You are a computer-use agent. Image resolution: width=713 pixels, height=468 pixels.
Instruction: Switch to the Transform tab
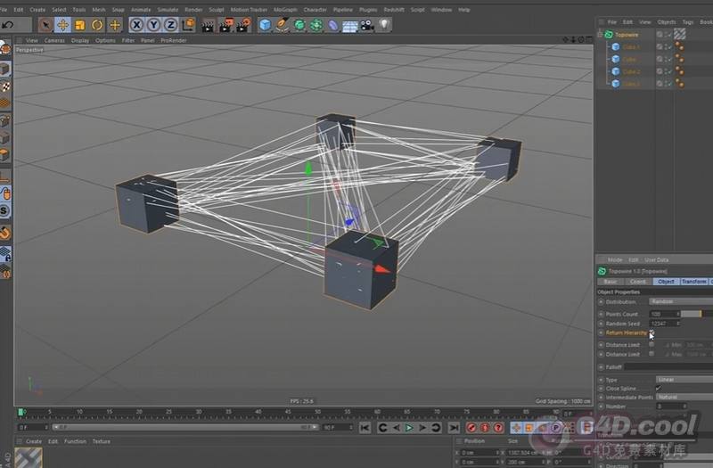point(693,282)
